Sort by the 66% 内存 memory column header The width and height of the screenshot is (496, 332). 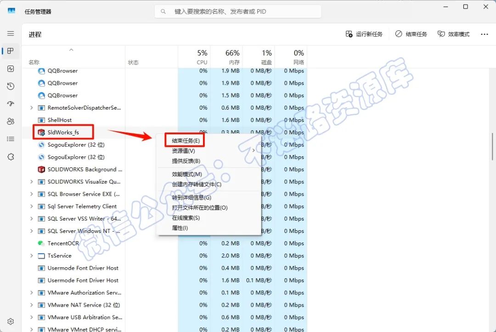click(x=226, y=57)
